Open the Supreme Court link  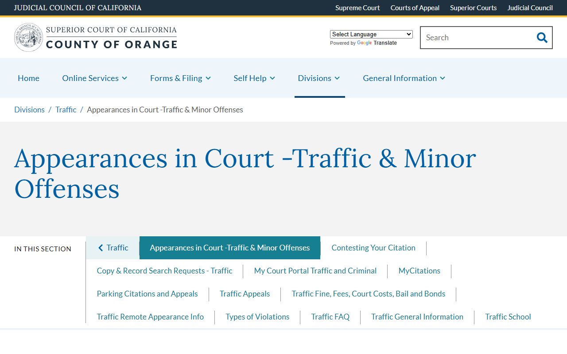(357, 8)
